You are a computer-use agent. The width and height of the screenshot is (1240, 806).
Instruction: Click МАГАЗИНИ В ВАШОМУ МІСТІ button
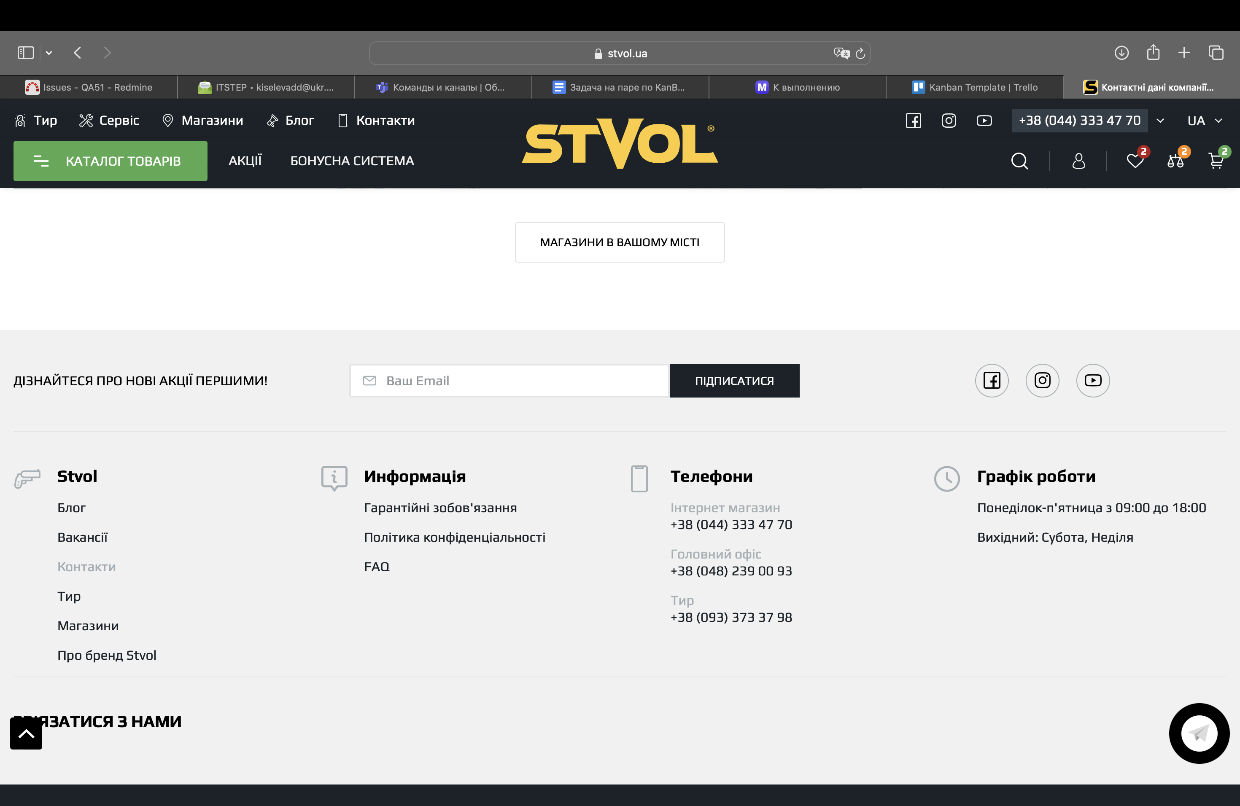pyautogui.click(x=620, y=242)
